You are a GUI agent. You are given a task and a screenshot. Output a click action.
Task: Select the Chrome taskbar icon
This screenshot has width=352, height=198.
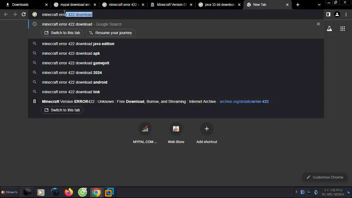click(96, 192)
